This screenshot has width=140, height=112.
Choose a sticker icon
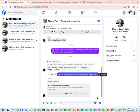(x=52, y=103)
